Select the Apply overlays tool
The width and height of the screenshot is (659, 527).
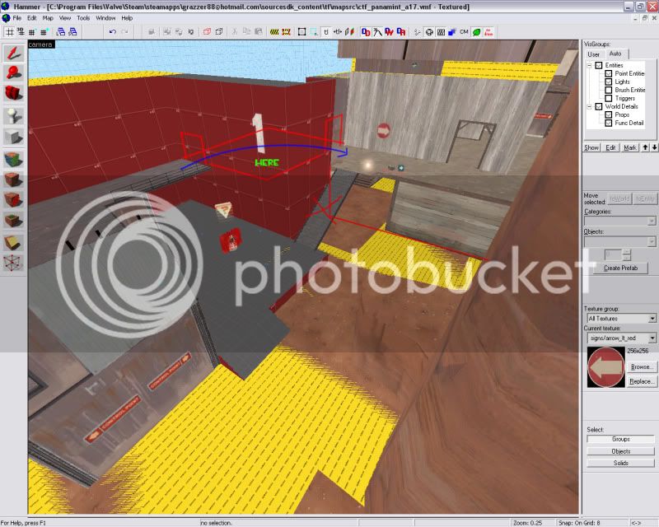[x=14, y=220]
